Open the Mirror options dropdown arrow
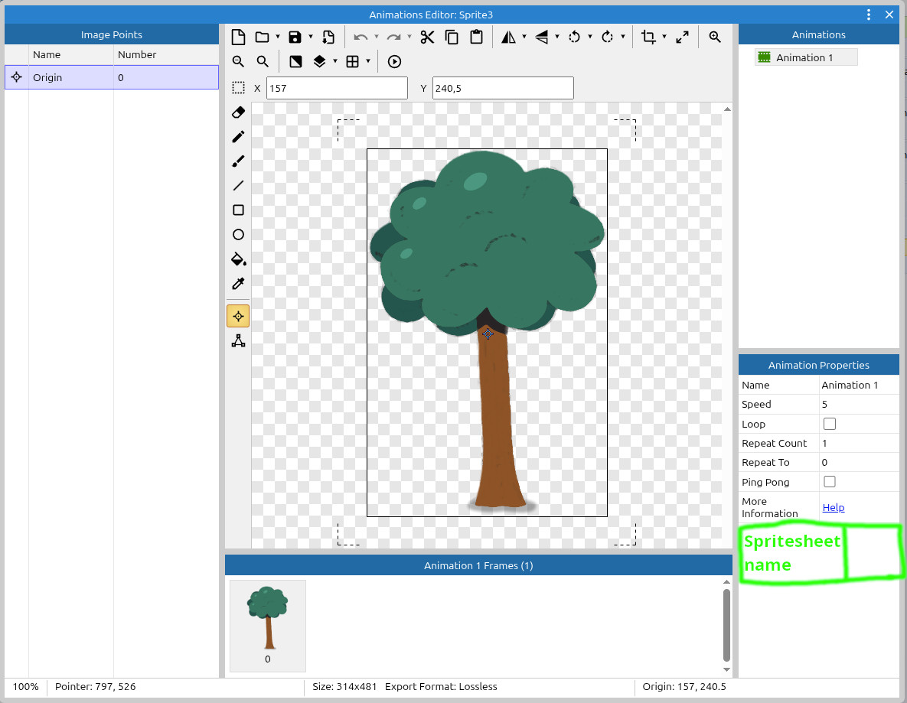 524,37
